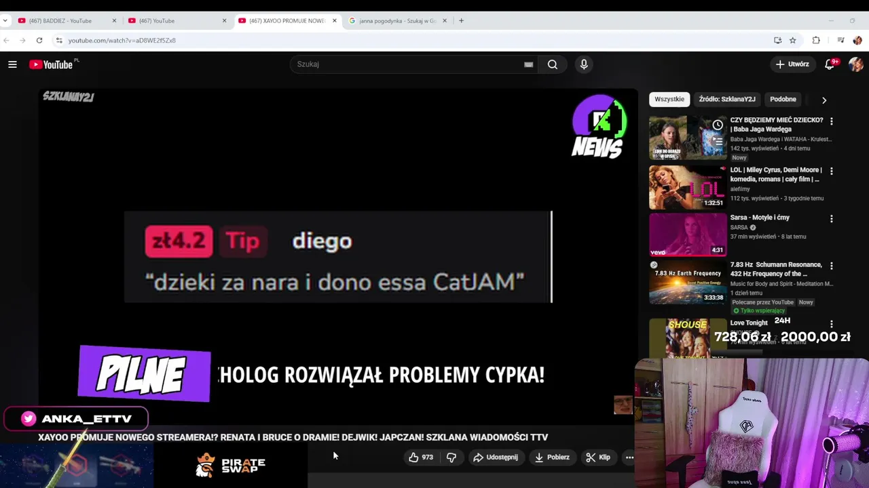869x488 pixels.
Task: Click the search magnifier button
Action: [x=553, y=64]
